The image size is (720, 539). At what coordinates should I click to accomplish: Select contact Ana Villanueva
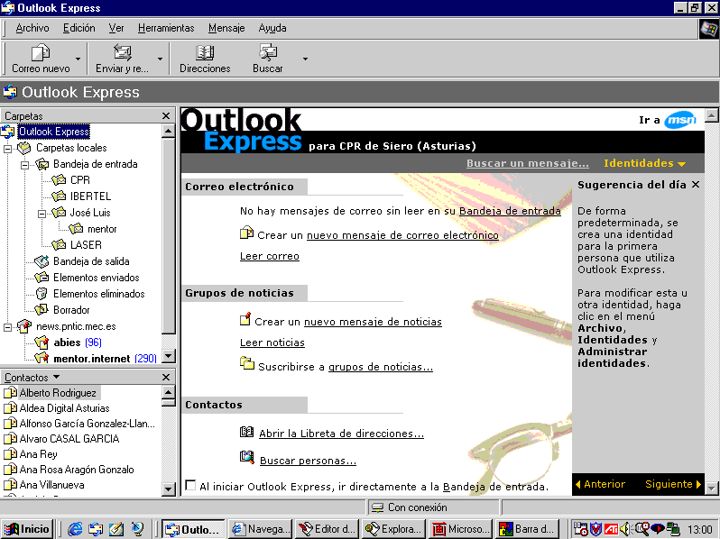click(x=52, y=485)
